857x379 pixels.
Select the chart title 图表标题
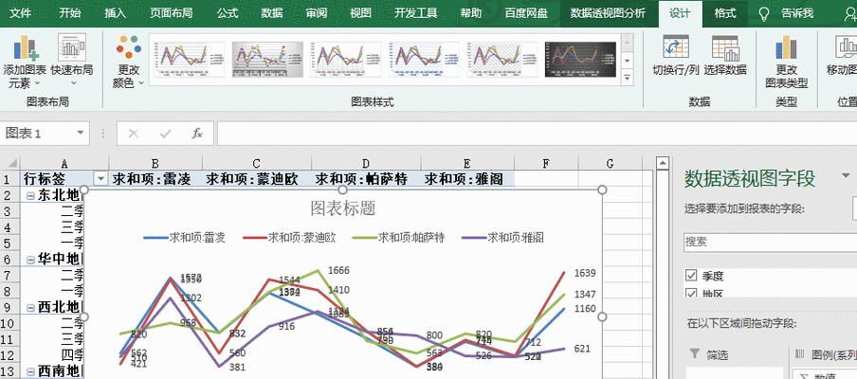[x=342, y=208]
